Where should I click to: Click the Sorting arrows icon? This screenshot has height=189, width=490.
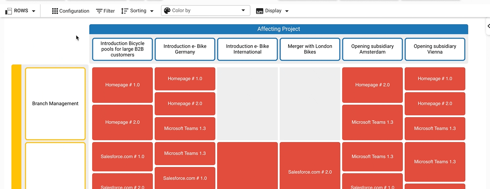click(125, 11)
